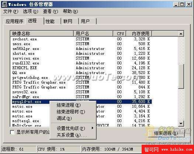Expand 设置优先级(P) submenu arrow
The height and width of the screenshot is (154, 194).
point(93,128)
